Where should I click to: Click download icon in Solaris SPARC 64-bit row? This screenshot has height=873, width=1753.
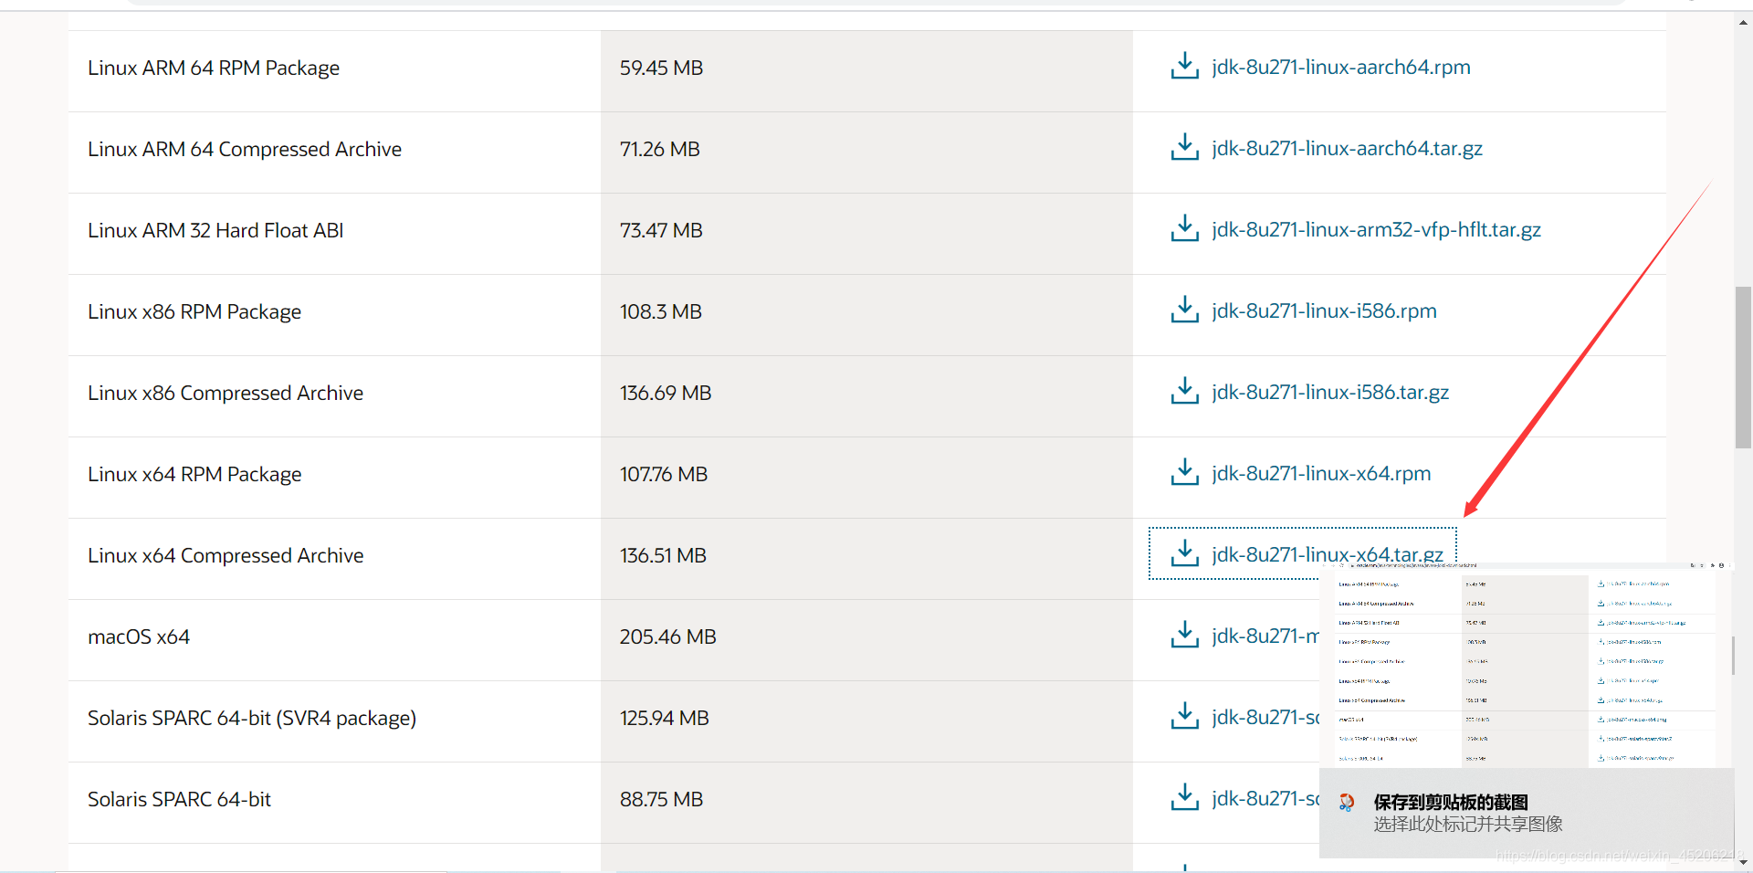(x=1184, y=797)
